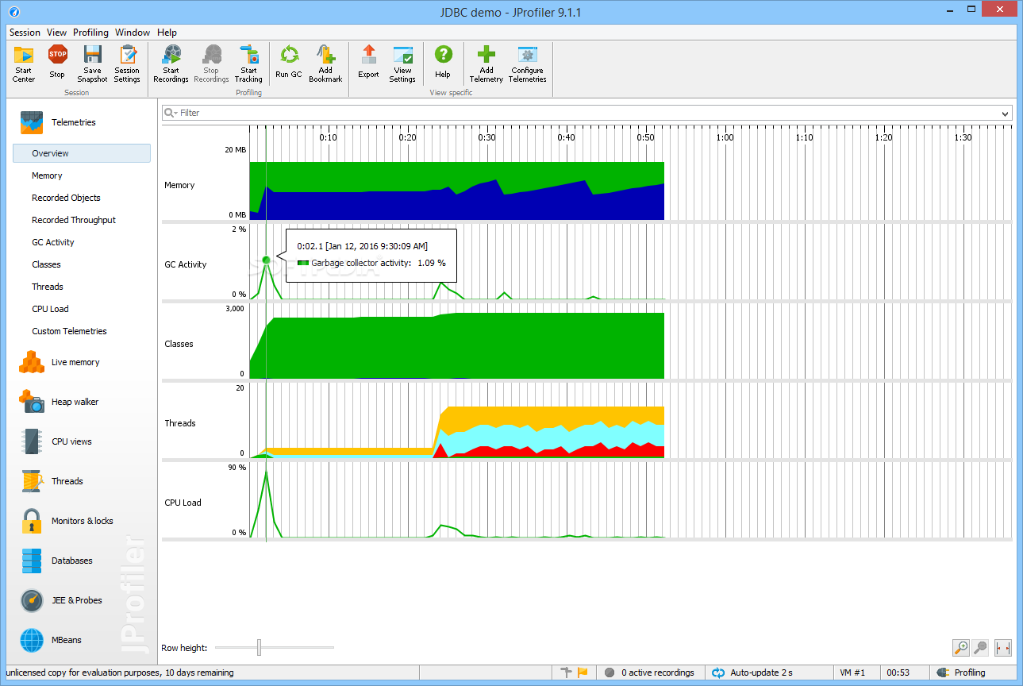Click the active recordings status indicator

pos(649,673)
